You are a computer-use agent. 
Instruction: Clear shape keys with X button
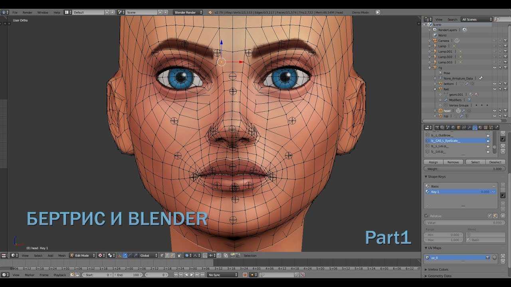click(x=503, y=216)
